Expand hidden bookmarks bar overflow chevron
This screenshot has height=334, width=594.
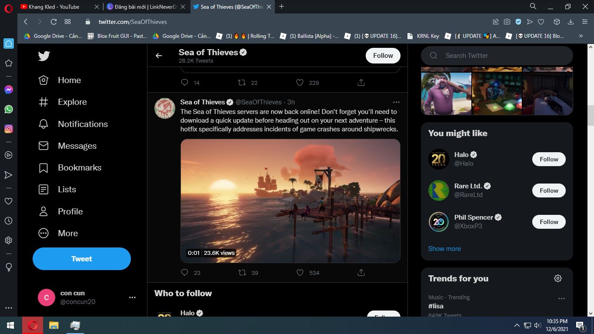pyautogui.click(x=581, y=36)
